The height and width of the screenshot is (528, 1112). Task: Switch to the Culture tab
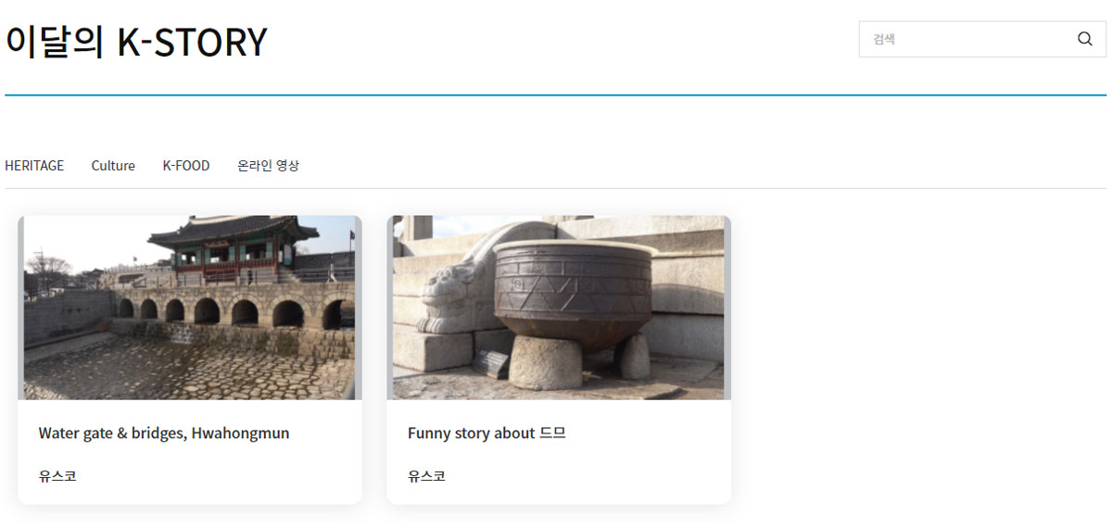pos(113,166)
